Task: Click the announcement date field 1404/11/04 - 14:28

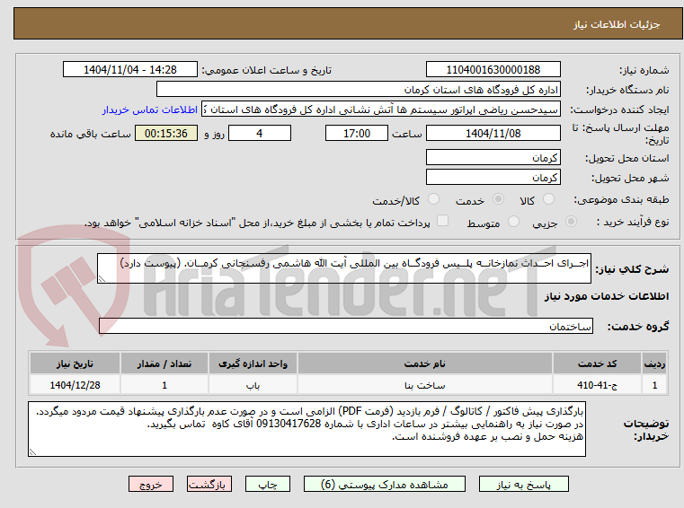Action: pyautogui.click(x=130, y=70)
